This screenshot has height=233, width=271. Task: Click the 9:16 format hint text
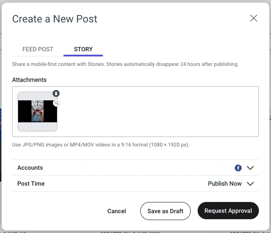tap(101, 145)
